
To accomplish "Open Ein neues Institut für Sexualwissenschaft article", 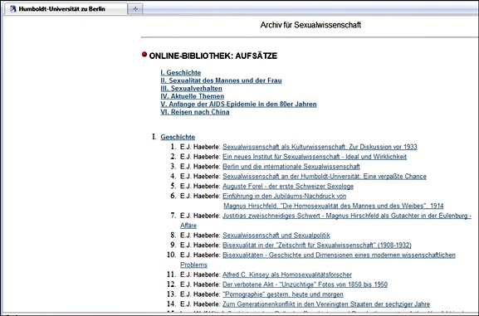I will coord(315,157).
